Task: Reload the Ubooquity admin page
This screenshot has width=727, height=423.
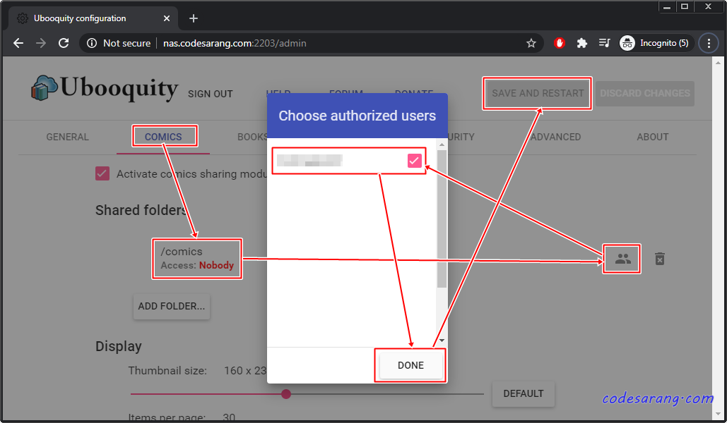Action: coord(64,43)
